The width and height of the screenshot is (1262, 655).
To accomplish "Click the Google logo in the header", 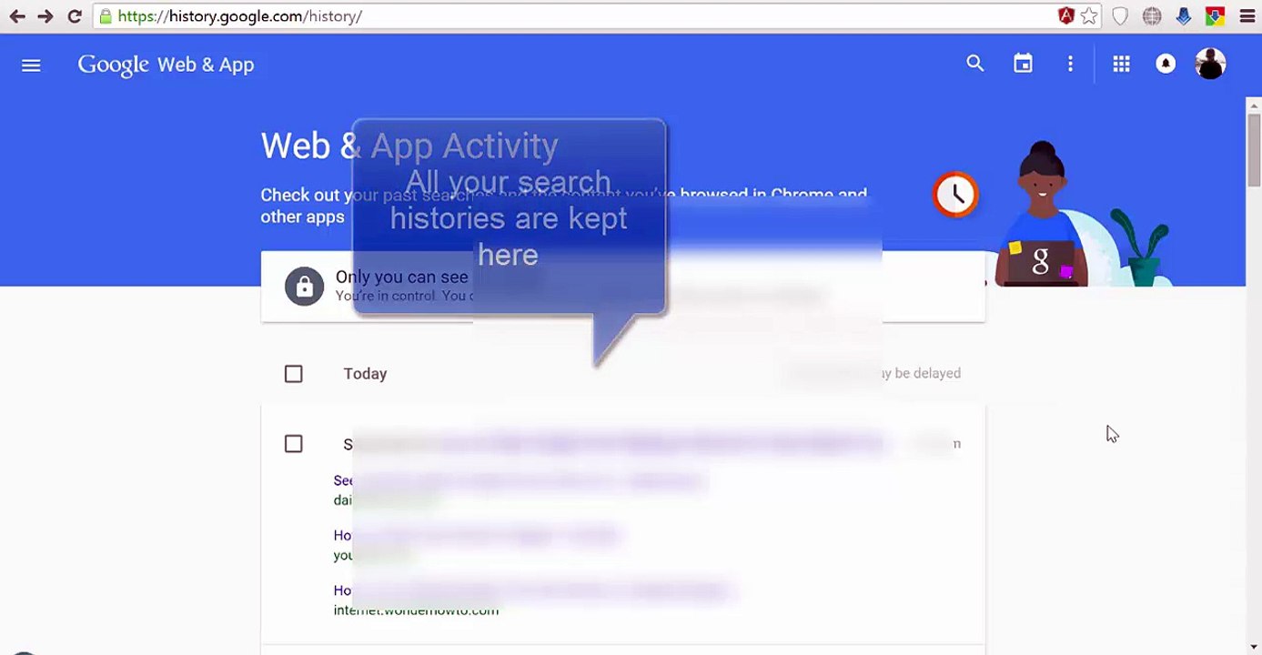I will 114,65.
